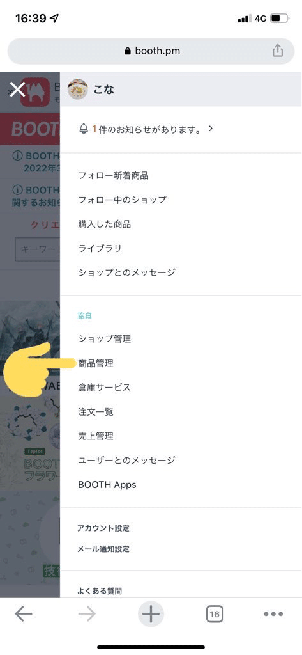Open the tab switcher showing 16
Screen dimensions: 302x655
pyautogui.click(x=215, y=614)
